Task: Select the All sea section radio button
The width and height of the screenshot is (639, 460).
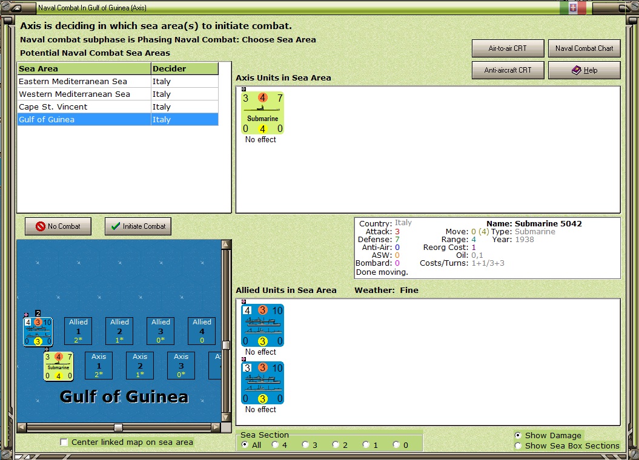Action: coord(245,445)
